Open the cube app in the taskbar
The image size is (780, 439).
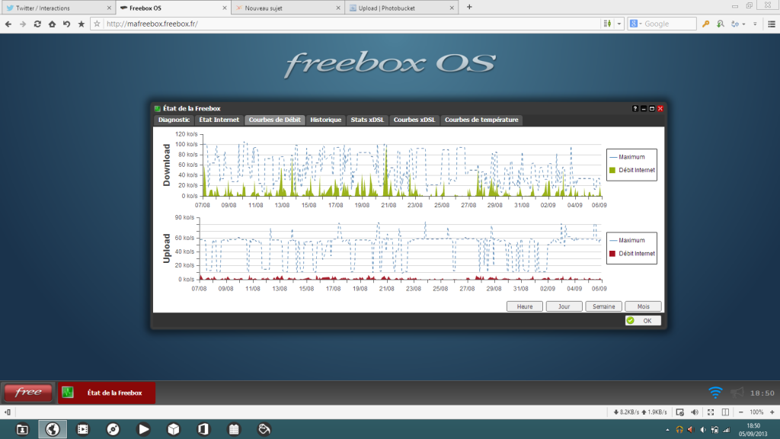[174, 429]
